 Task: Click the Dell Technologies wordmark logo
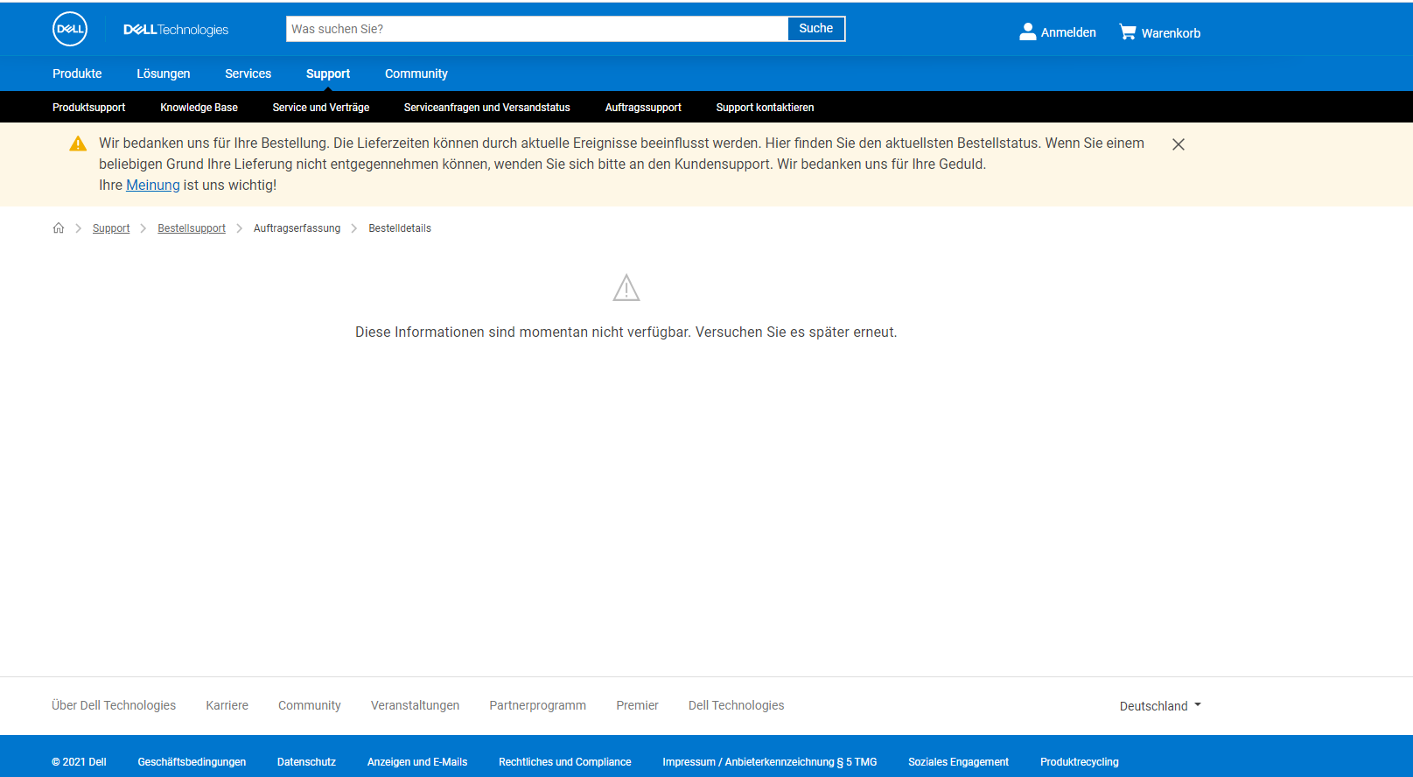(176, 30)
